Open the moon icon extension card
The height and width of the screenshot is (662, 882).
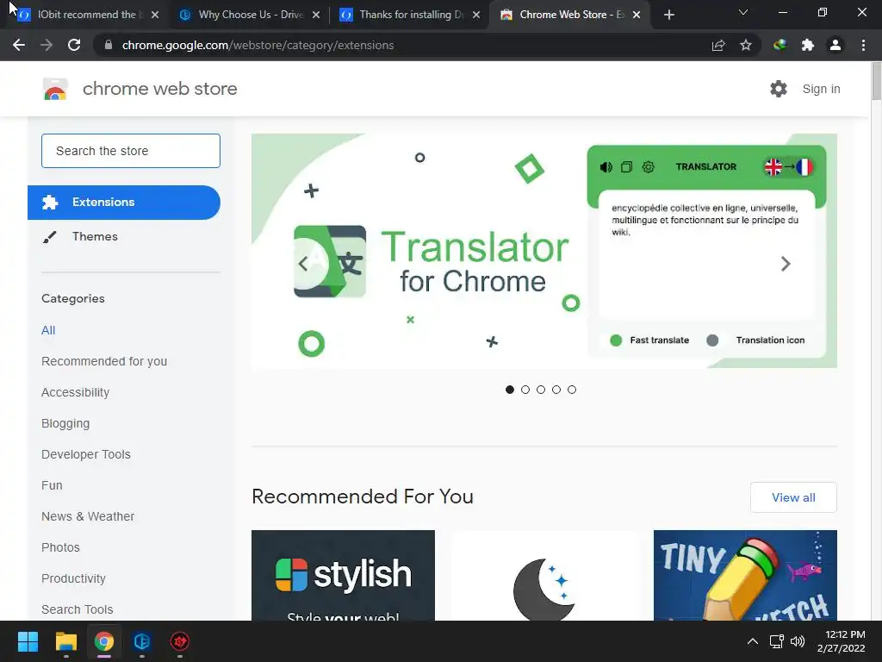coord(544,575)
